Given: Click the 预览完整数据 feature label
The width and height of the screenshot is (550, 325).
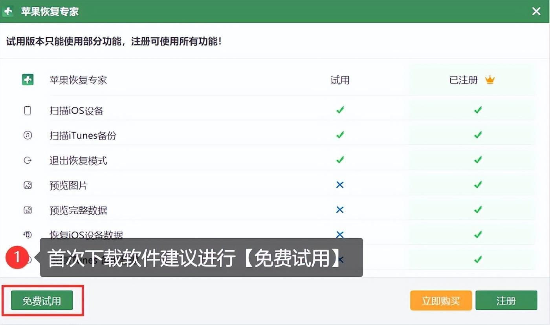Looking at the screenshot, I should pyautogui.click(x=78, y=210).
